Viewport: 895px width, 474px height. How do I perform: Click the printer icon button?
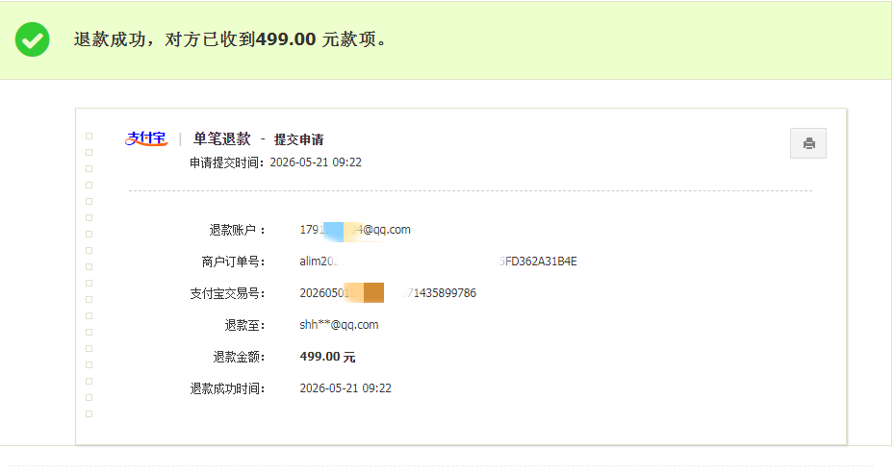807,143
